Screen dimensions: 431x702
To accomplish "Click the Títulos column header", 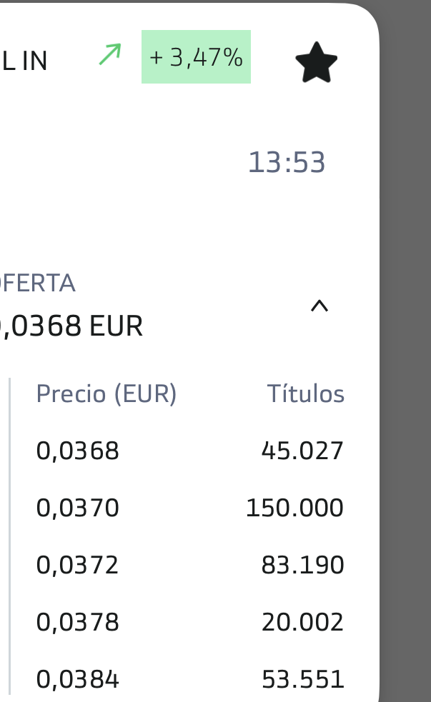I will [305, 393].
